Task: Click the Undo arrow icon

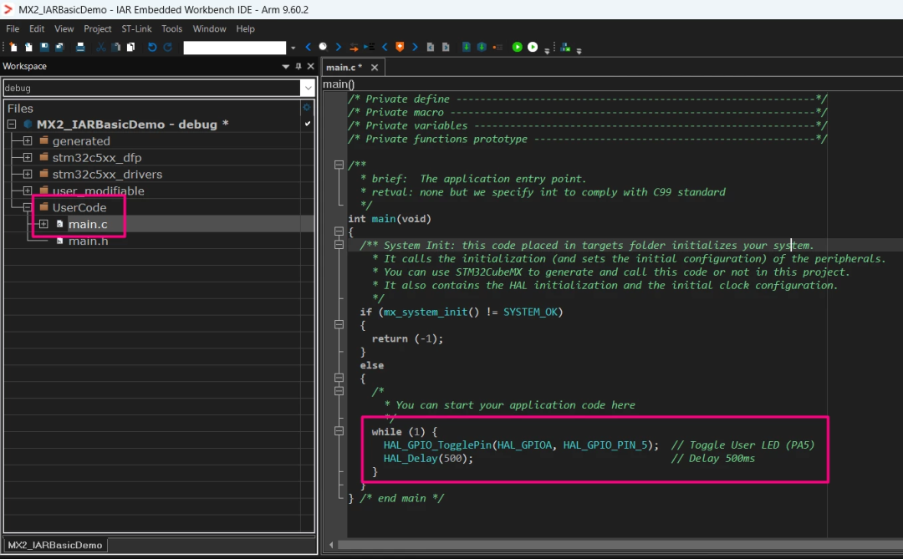Action: (152, 47)
